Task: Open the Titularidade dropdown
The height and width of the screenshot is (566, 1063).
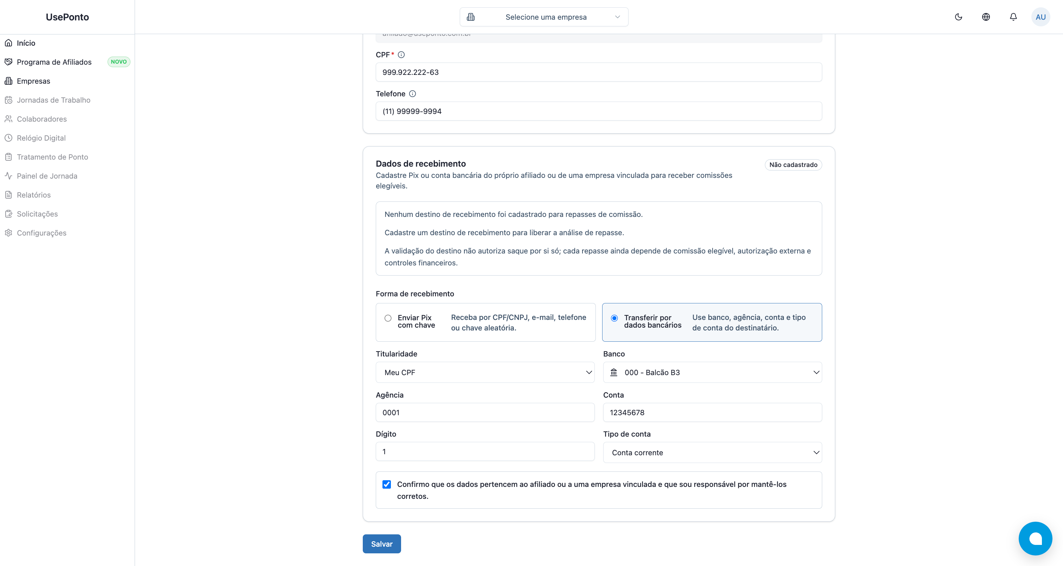Action: coord(485,372)
